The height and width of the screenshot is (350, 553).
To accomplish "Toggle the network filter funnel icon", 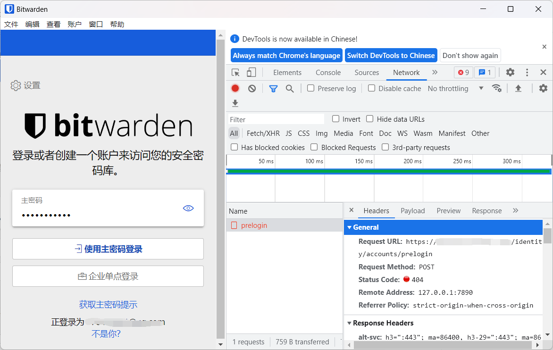I will [x=273, y=89].
